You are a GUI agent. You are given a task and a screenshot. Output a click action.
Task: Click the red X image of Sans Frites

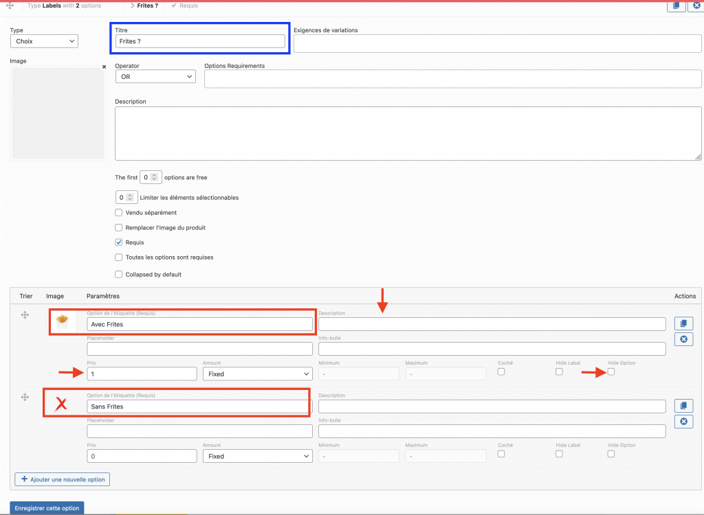coord(61,404)
